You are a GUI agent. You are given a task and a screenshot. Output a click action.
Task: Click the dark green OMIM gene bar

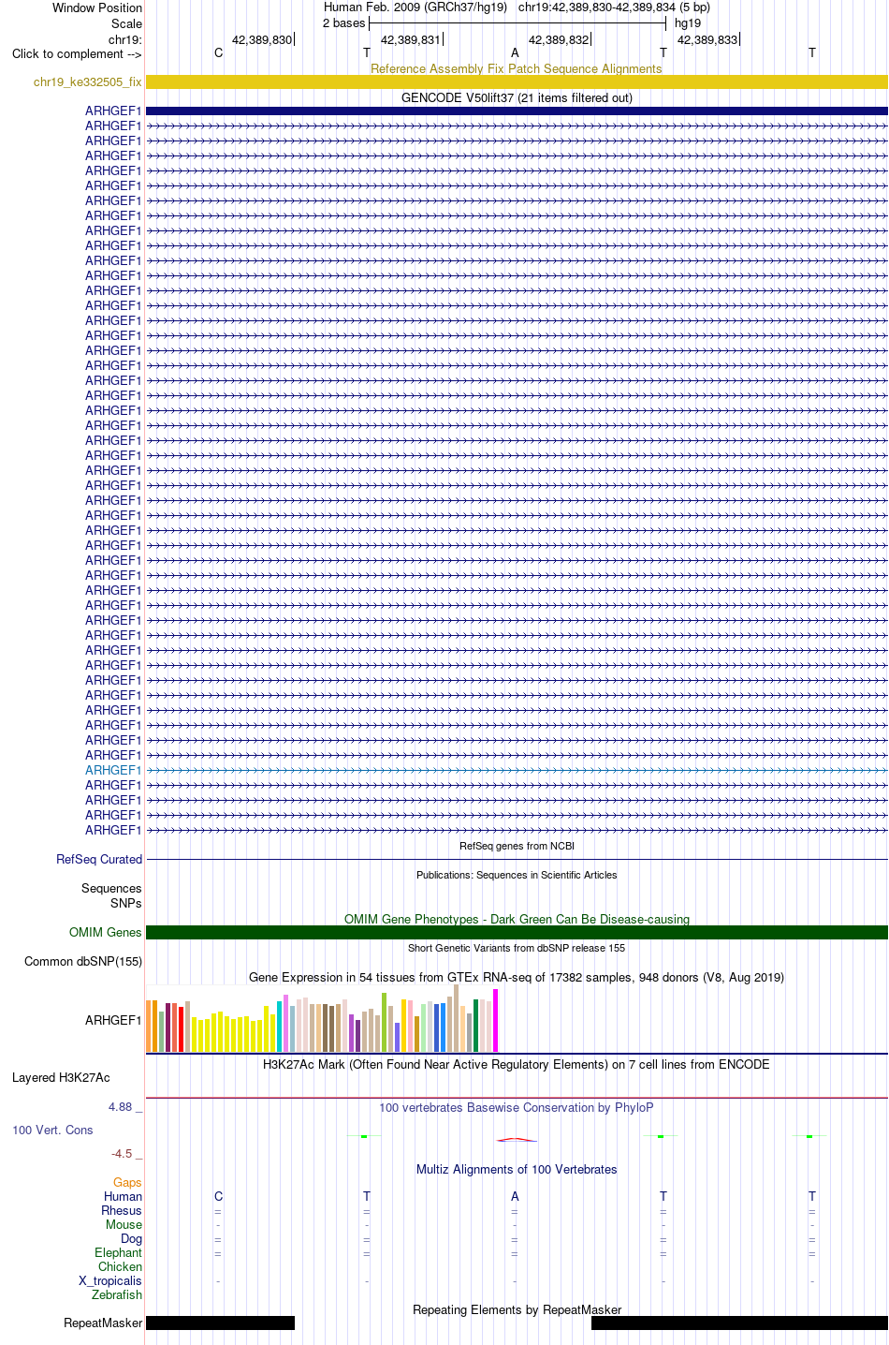(517, 932)
